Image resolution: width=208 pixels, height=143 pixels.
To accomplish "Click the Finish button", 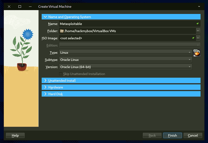I will [172, 136].
